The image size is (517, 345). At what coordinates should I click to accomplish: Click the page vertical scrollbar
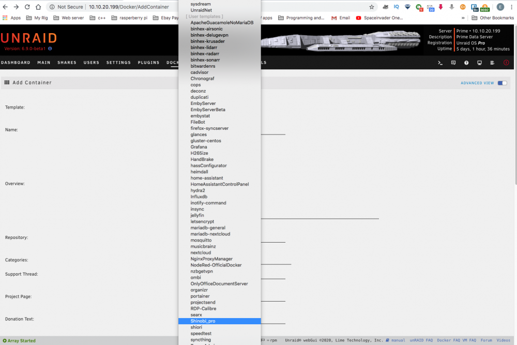(x=515, y=104)
